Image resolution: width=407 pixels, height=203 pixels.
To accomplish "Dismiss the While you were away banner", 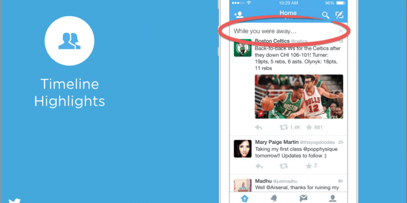I will [x=341, y=31].
